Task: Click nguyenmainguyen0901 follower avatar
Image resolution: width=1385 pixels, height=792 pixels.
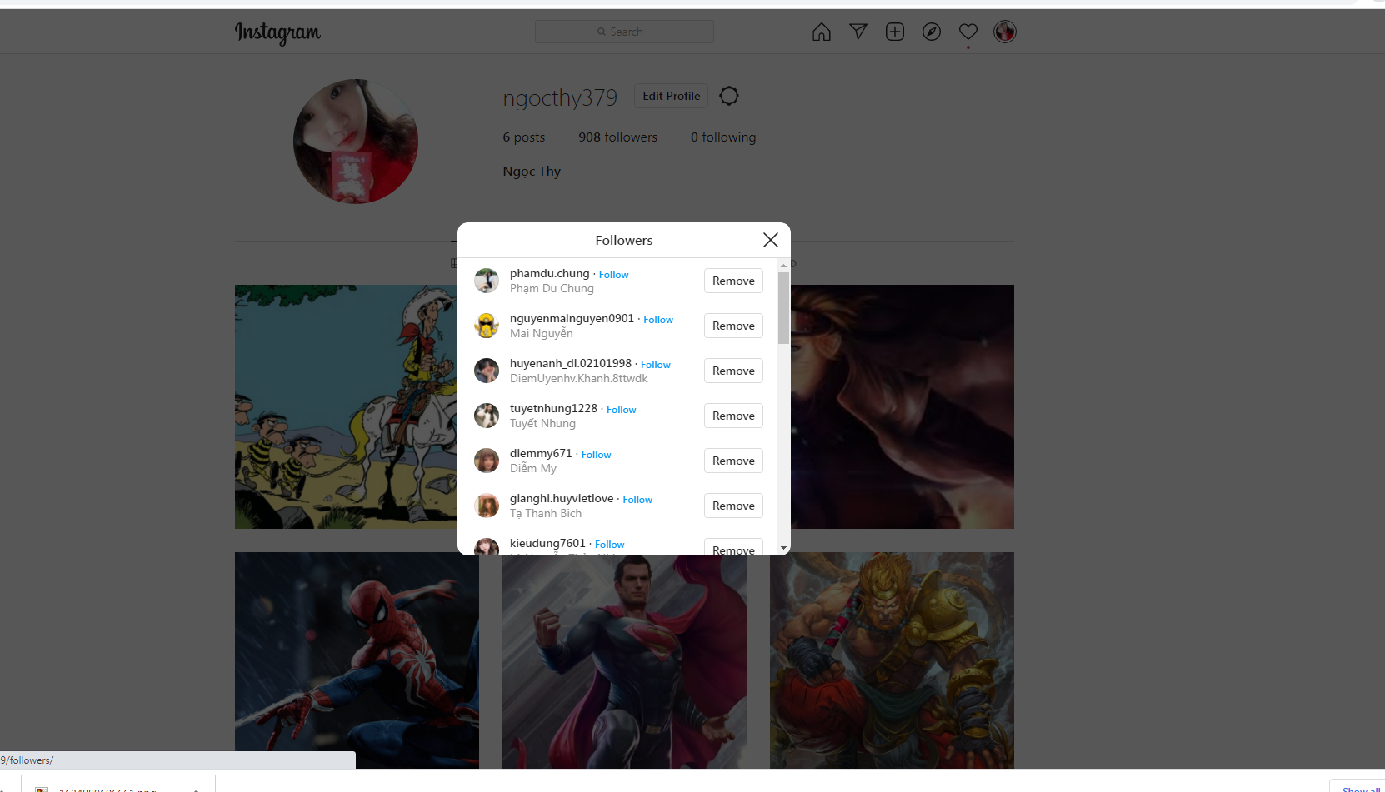Action: [x=487, y=326]
